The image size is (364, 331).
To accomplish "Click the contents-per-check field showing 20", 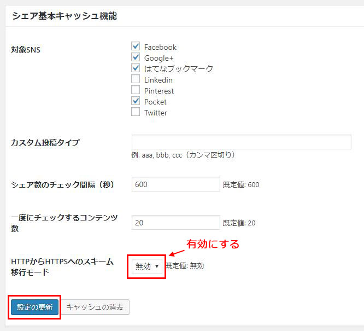I will tap(176, 223).
